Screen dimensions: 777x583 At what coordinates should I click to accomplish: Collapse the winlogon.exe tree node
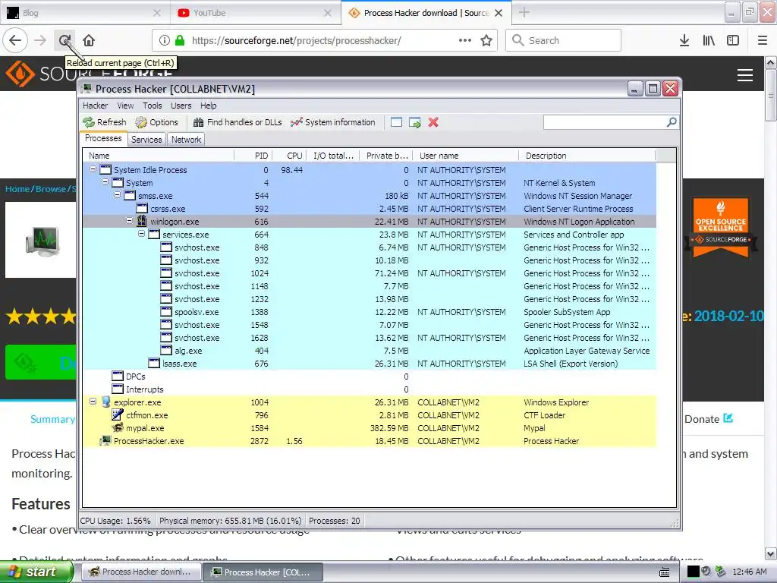pyautogui.click(x=129, y=221)
